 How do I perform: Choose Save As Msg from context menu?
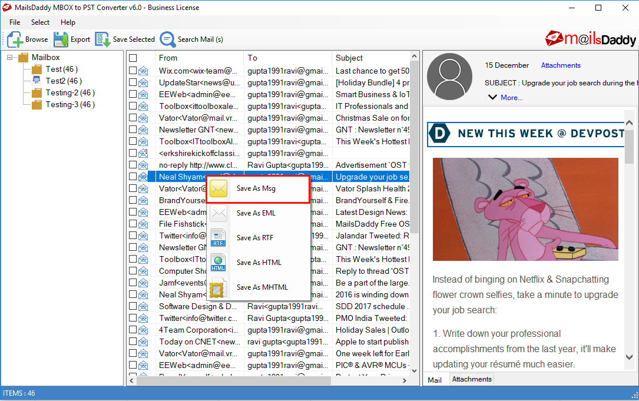tap(258, 188)
